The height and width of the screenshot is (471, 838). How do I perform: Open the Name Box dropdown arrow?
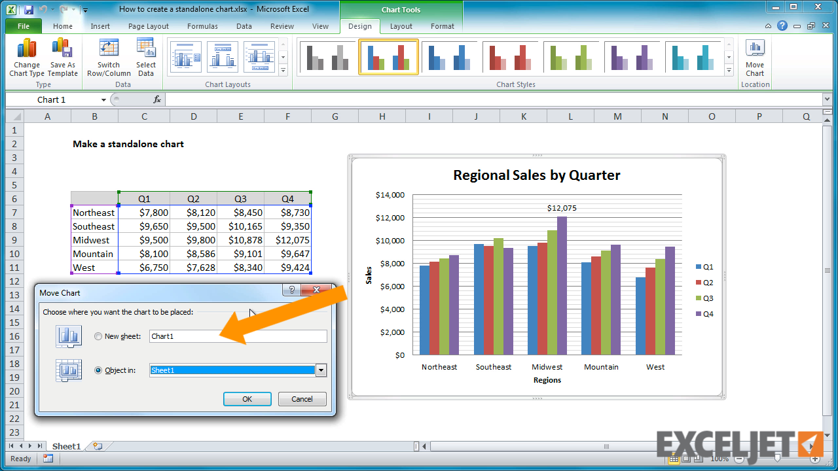tap(103, 99)
